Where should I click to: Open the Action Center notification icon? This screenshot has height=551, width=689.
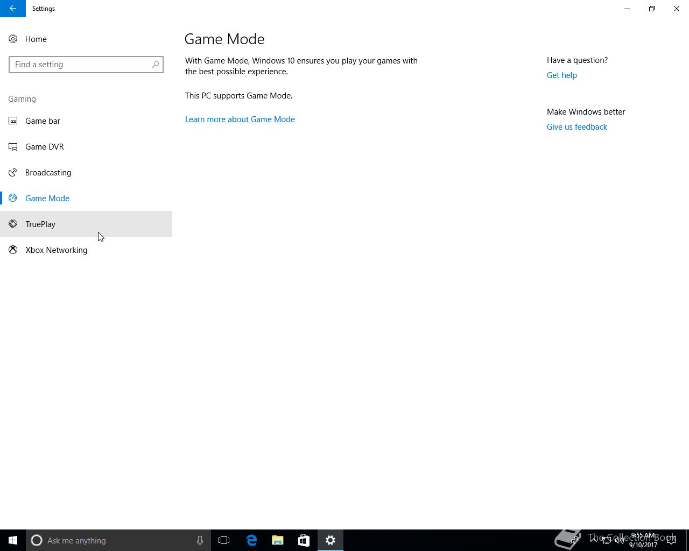point(671,540)
